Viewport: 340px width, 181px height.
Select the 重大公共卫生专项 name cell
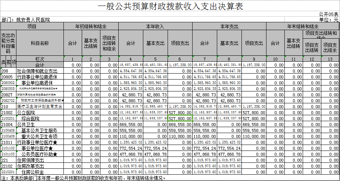[x=39, y=136]
